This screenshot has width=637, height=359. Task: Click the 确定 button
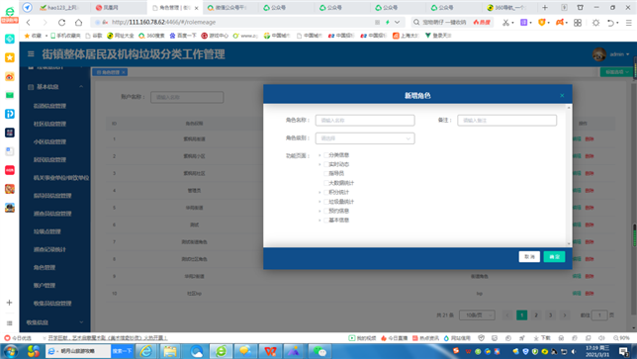pos(554,257)
